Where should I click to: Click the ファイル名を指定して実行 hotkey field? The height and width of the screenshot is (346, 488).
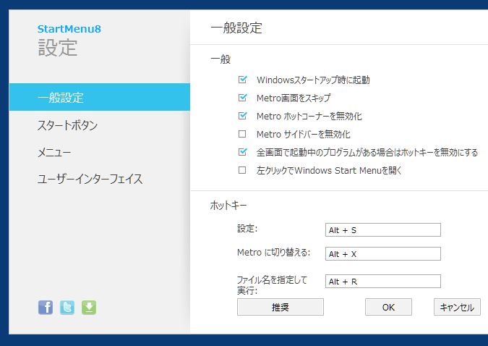pyautogui.click(x=383, y=281)
